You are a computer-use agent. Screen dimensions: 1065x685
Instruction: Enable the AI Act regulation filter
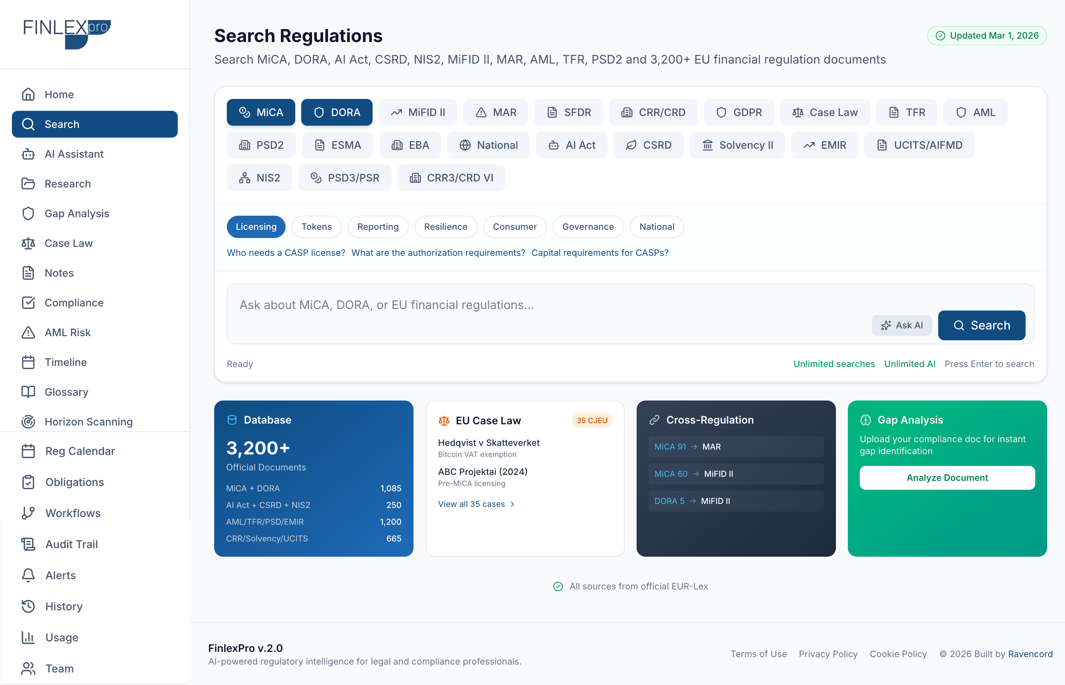572,145
